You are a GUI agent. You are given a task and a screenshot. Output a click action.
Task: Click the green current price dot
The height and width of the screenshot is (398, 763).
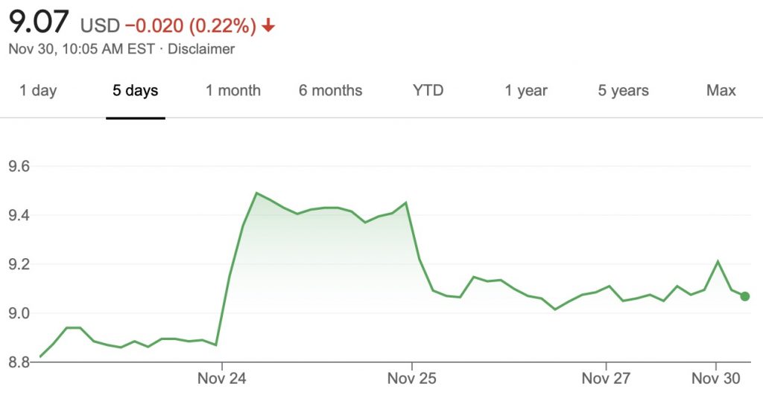(745, 296)
